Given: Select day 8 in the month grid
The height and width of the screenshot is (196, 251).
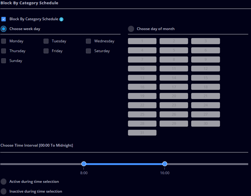Looking at the screenshot, I should (174, 60).
